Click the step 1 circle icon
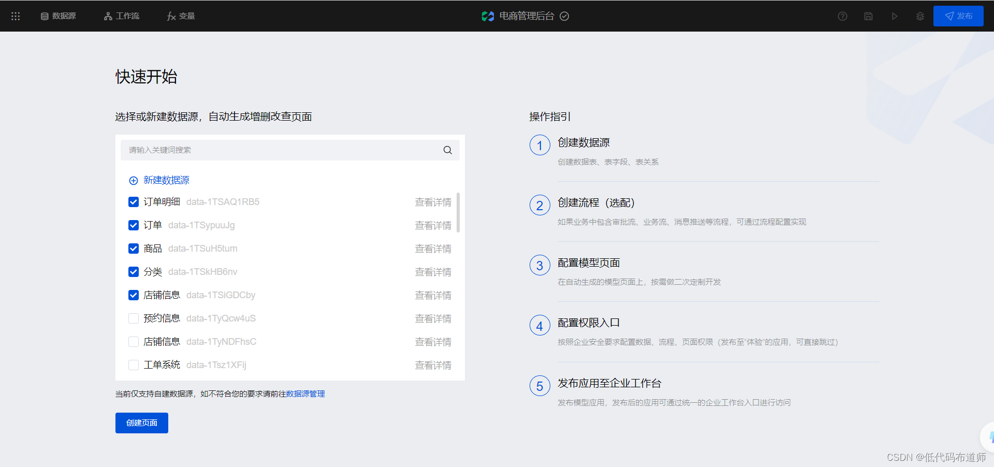This screenshot has width=994, height=467. click(539, 145)
